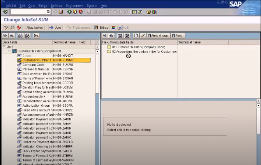Image resolution: width=261 pixels, height=165 pixels.
Task: Click the Alias tables button
Action: [x=35, y=28]
